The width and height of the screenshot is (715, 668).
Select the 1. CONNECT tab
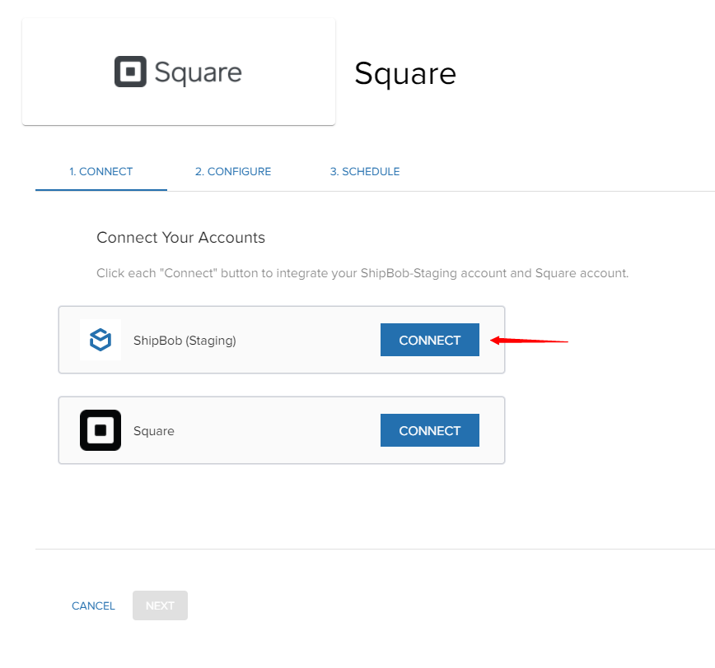(100, 171)
